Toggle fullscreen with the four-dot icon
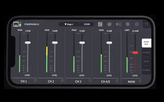 pyautogui.click(x=147, y=24)
